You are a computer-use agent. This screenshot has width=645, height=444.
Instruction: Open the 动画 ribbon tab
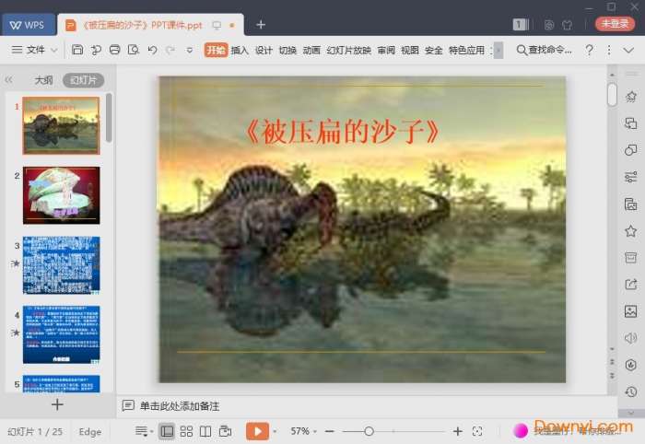311,50
